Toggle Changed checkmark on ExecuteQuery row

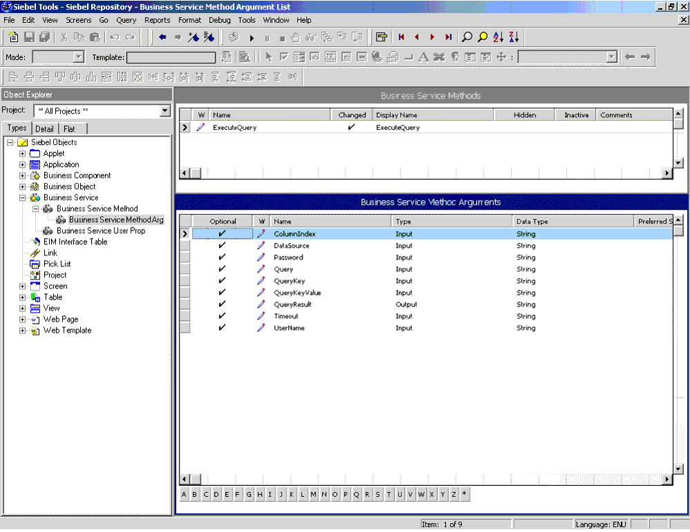pyautogui.click(x=351, y=127)
